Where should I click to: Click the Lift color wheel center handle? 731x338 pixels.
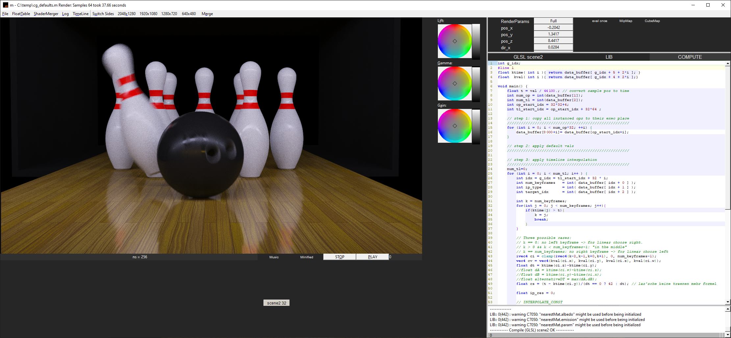(x=455, y=41)
